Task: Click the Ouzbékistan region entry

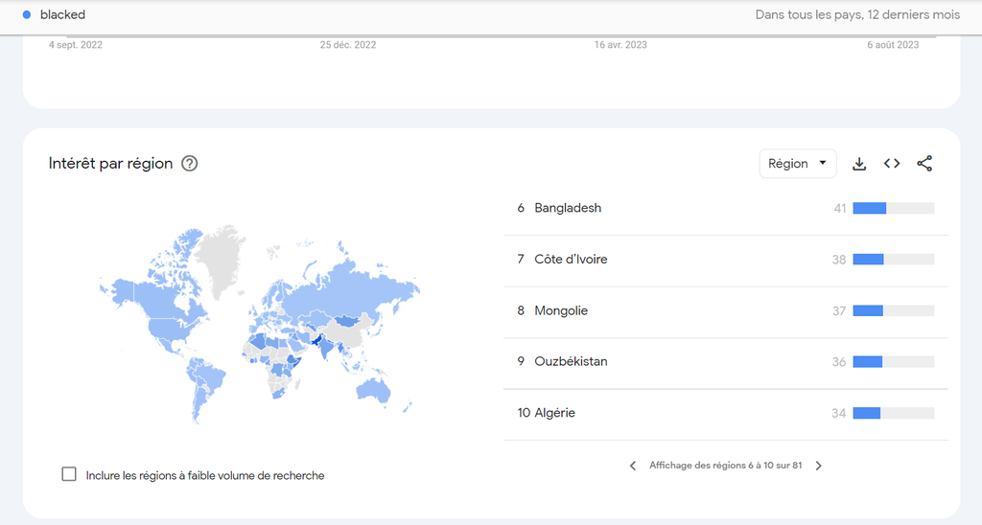Action: [x=571, y=361]
